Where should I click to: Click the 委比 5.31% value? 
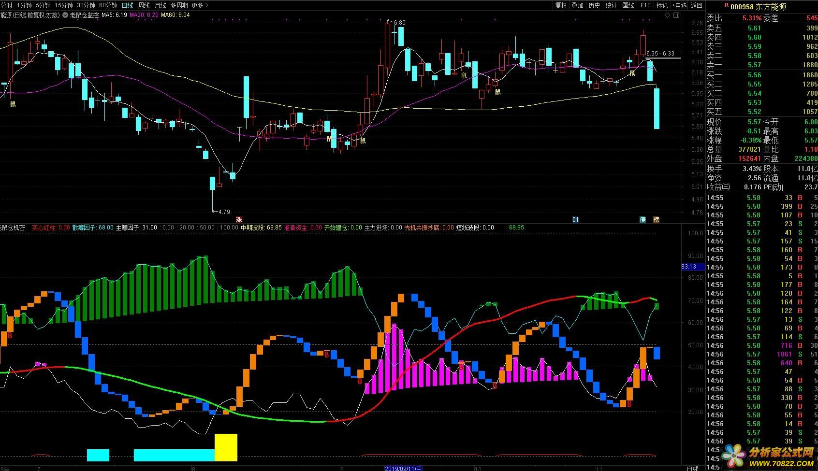(752, 18)
